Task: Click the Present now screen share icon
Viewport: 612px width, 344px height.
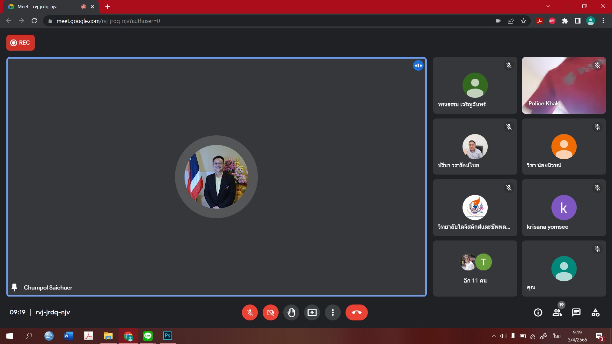Action: [x=312, y=312]
